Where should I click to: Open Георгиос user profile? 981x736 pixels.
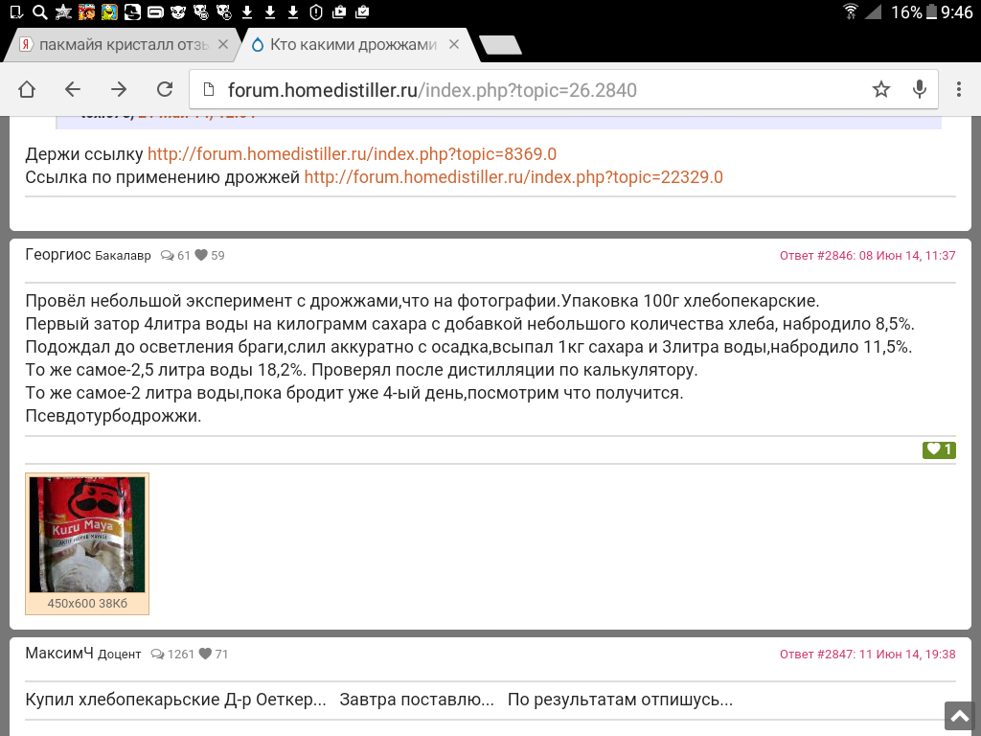(x=57, y=255)
